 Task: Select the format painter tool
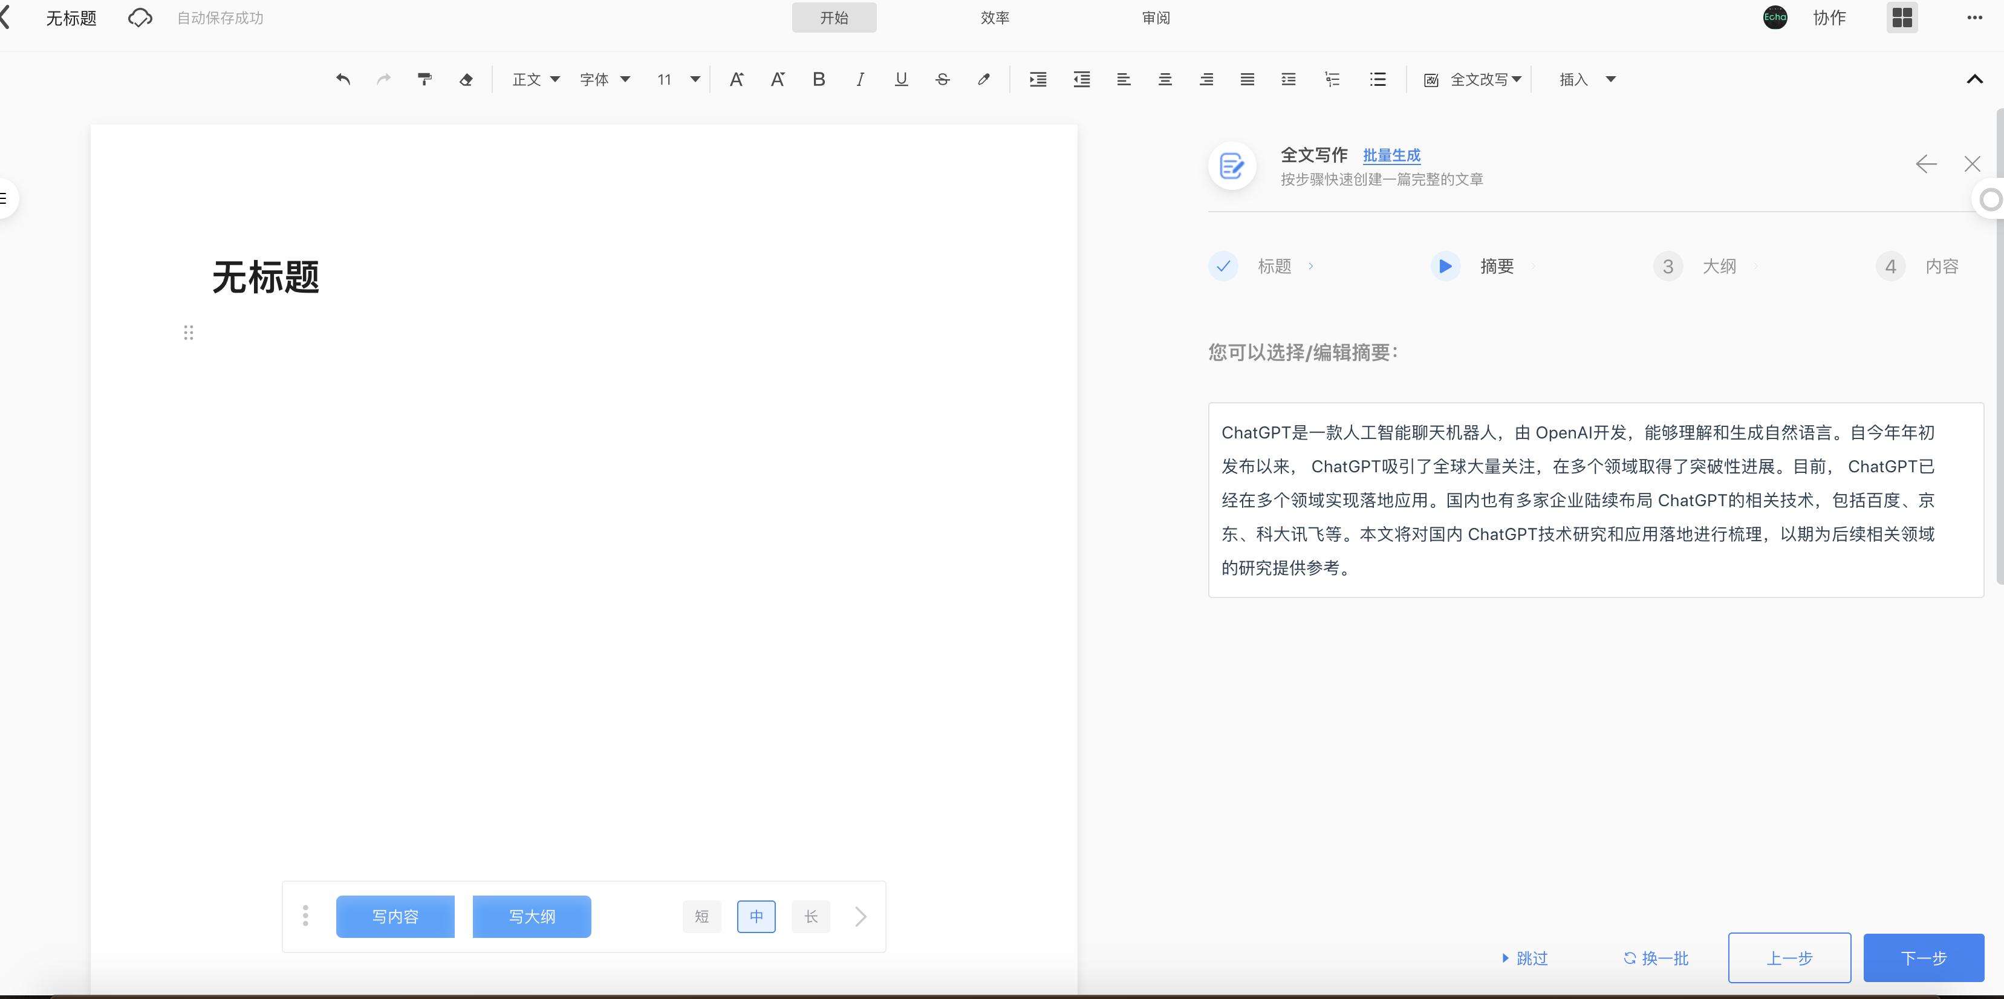point(424,79)
